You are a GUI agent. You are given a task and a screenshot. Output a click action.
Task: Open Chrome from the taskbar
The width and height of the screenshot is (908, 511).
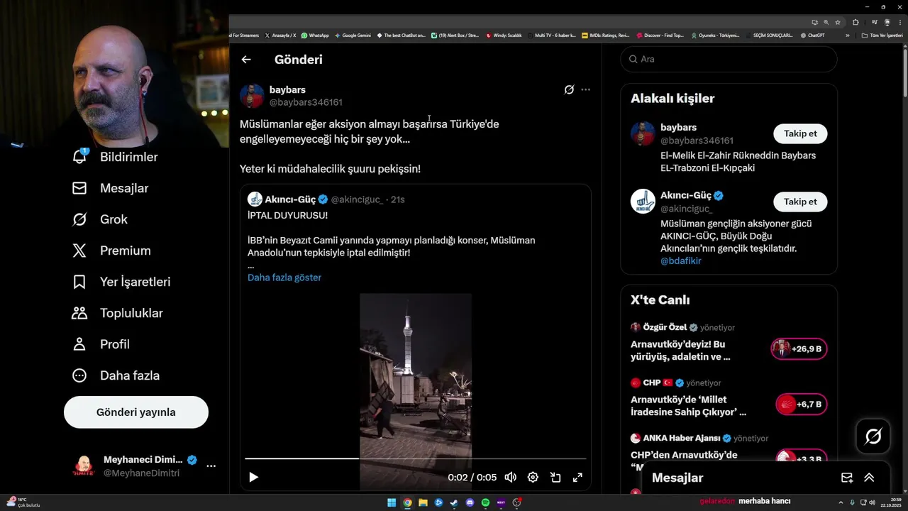click(407, 502)
